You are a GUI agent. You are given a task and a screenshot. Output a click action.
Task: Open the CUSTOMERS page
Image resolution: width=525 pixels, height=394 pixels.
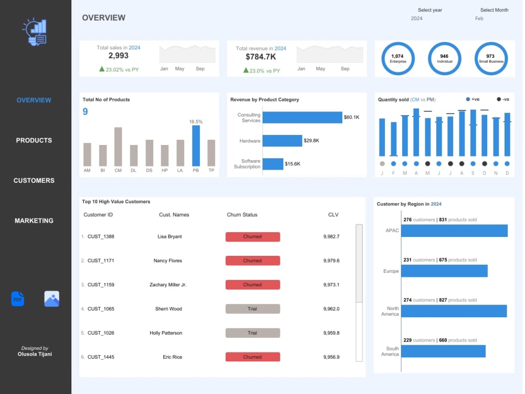(34, 181)
